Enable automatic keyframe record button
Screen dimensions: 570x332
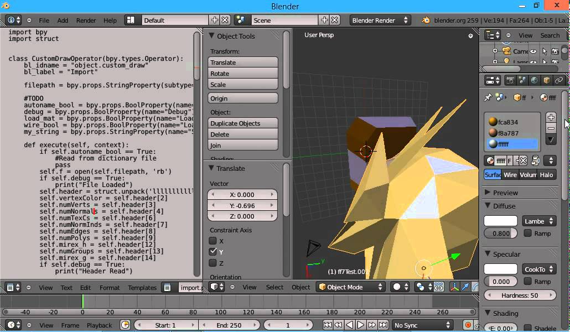coord(468,325)
